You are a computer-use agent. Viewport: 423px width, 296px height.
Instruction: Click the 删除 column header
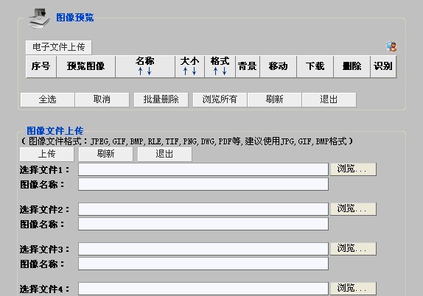352,66
